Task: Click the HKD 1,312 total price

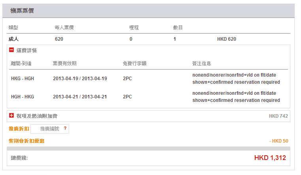Action: coord(270,158)
